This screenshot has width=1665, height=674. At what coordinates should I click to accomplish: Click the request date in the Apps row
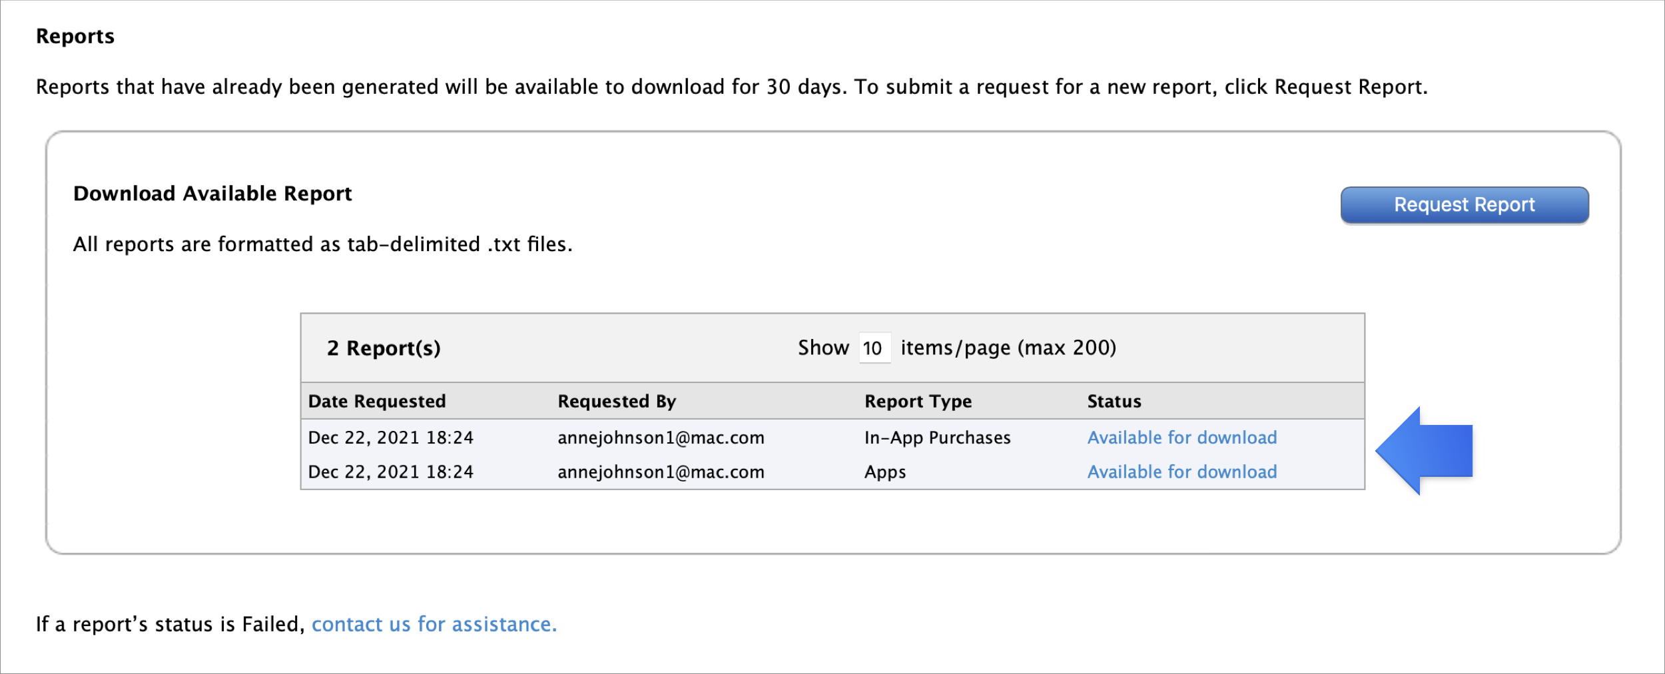click(x=390, y=472)
